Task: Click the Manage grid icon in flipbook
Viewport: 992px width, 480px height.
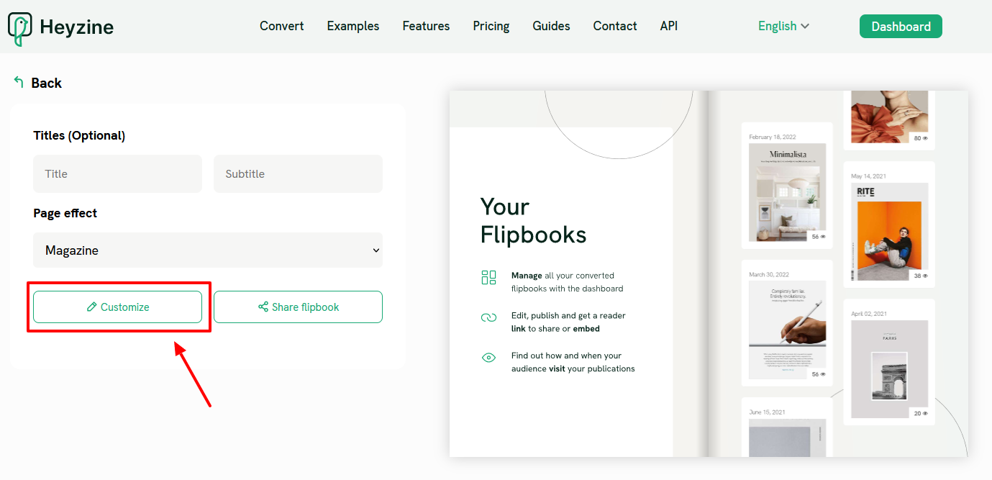Action: click(x=489, y=278)
